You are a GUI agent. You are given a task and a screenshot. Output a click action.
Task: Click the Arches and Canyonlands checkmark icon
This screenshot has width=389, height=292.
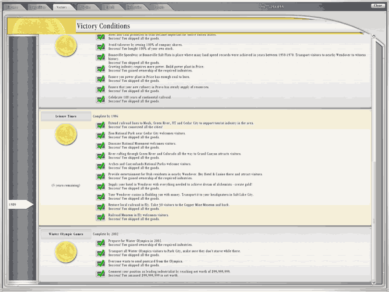[x=100, y=166]
